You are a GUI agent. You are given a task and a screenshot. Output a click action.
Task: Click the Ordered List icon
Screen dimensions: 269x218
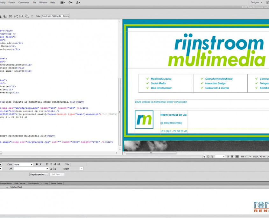tap(51, 164)
